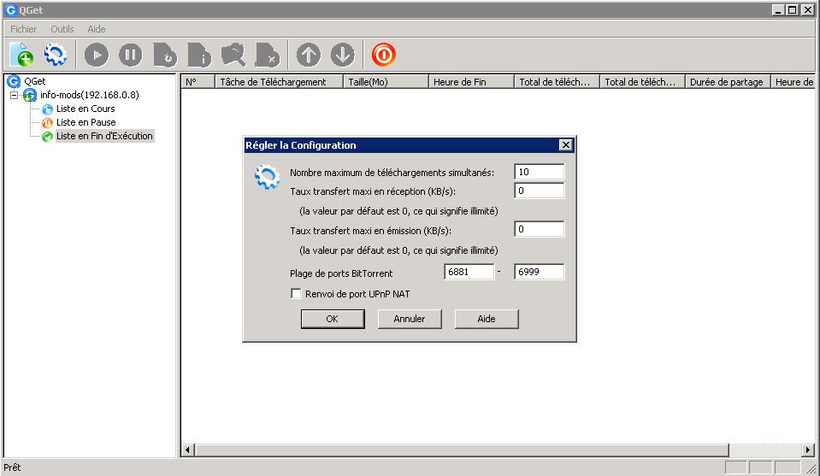This screenshot has height=476, width=820.
Task: Select Liste en Pause in the tree
Action: pos(86,122)
